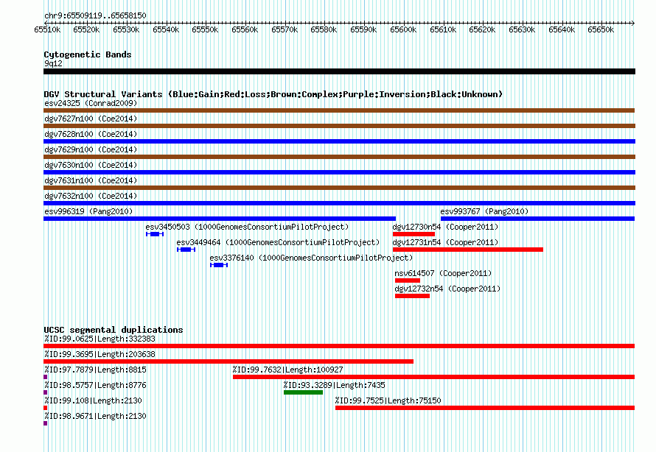Click the esv996319 (Pang2010) label

(x=88, y=211)
